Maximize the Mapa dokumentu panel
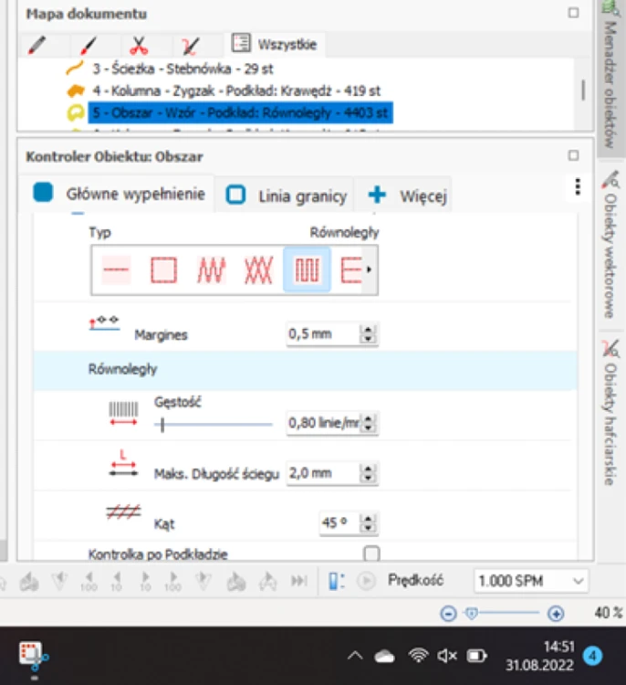 click(574, 13)
